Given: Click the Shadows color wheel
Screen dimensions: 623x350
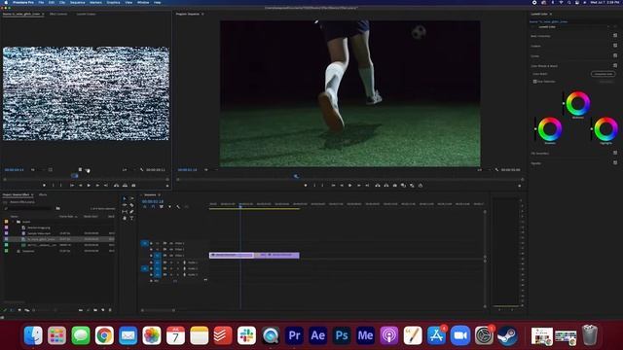Looking at the screenshot, I should tap(550, 129).
